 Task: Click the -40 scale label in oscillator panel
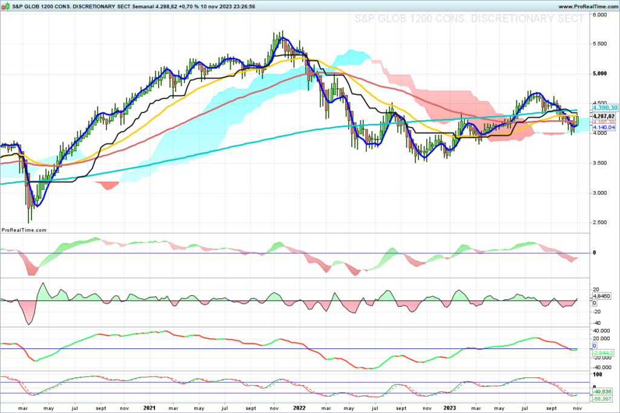tap(596, 323)
